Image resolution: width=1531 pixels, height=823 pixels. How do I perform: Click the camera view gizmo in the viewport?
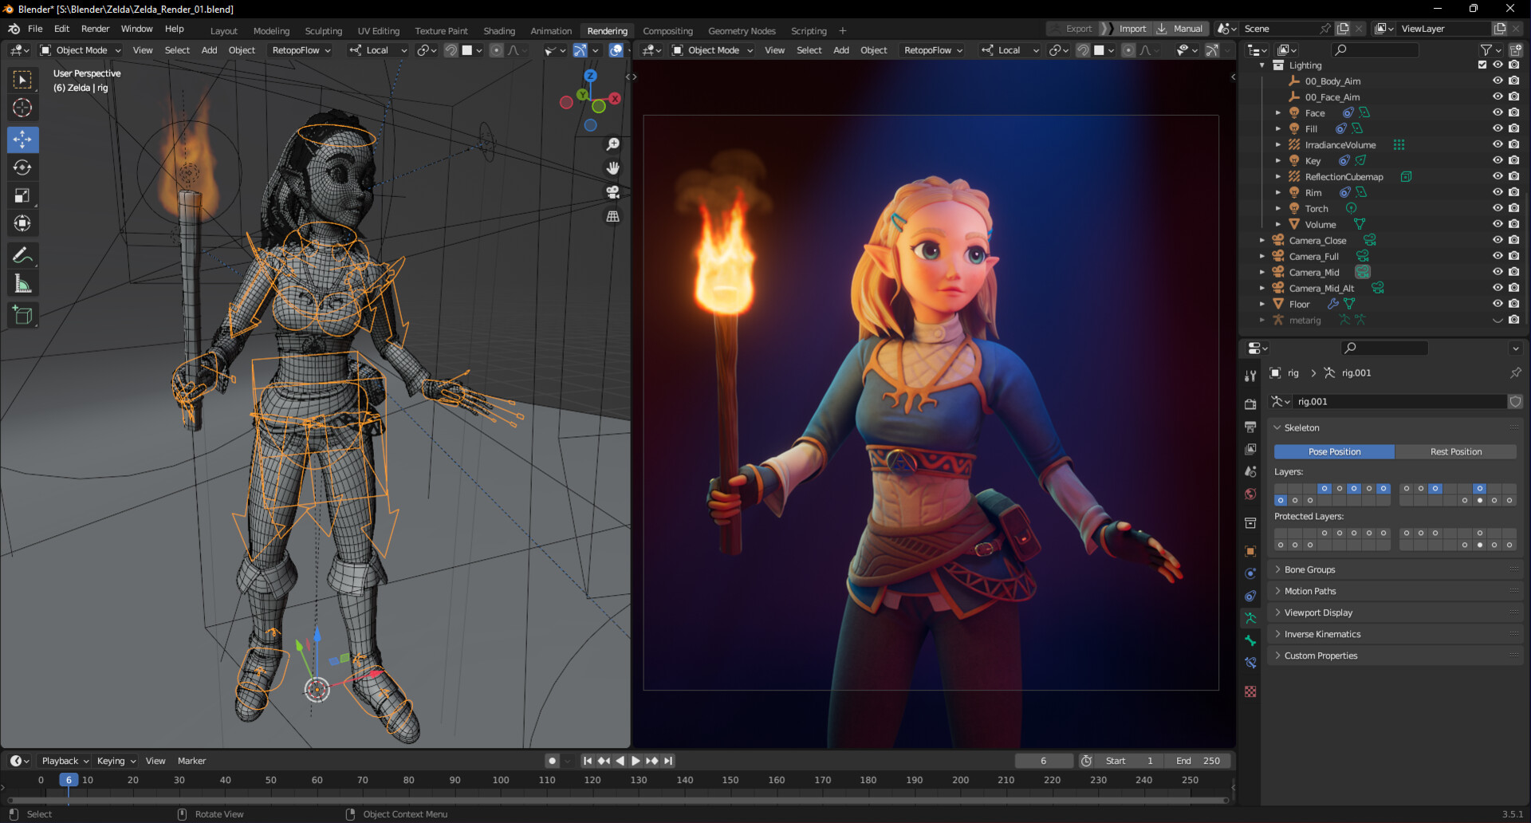[612, 191]
